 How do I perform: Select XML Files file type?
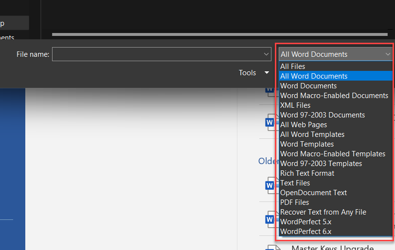click(x=336, y=105)
